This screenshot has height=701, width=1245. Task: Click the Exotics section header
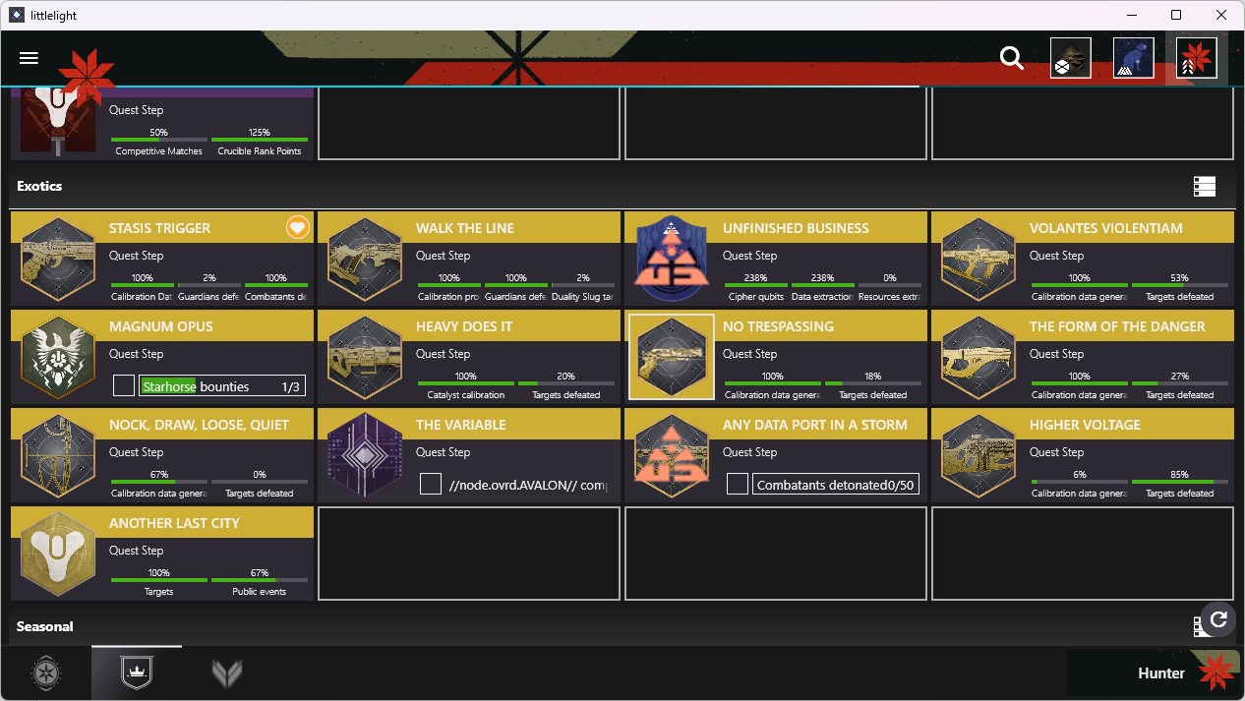pos(39,186)
